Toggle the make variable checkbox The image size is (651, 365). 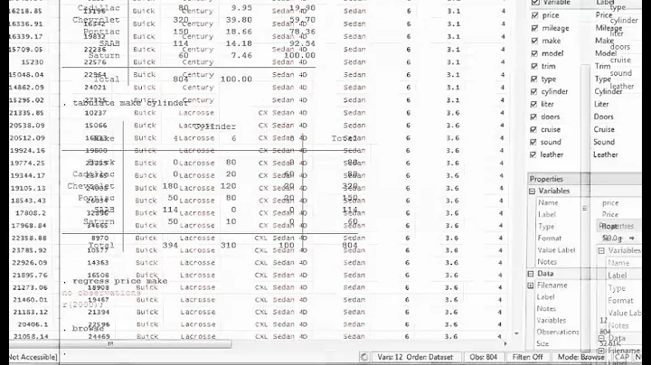pyautogui.click(x=534, y=41)
